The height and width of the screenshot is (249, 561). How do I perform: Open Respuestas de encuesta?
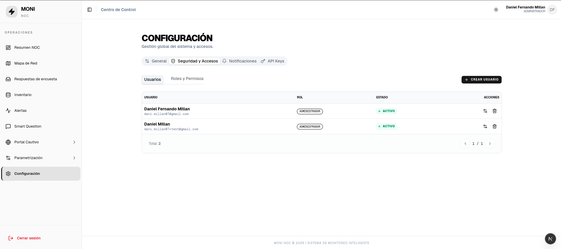pyautogui.click(x=41, y=79)
